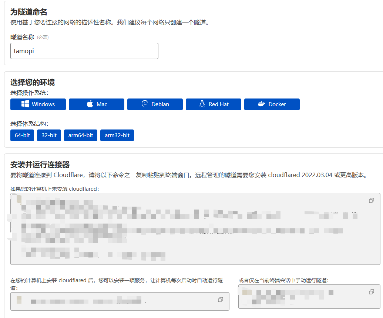Pick the Windows button label
The width and height of the screenshot is (383, 318).
click(43, 104)
